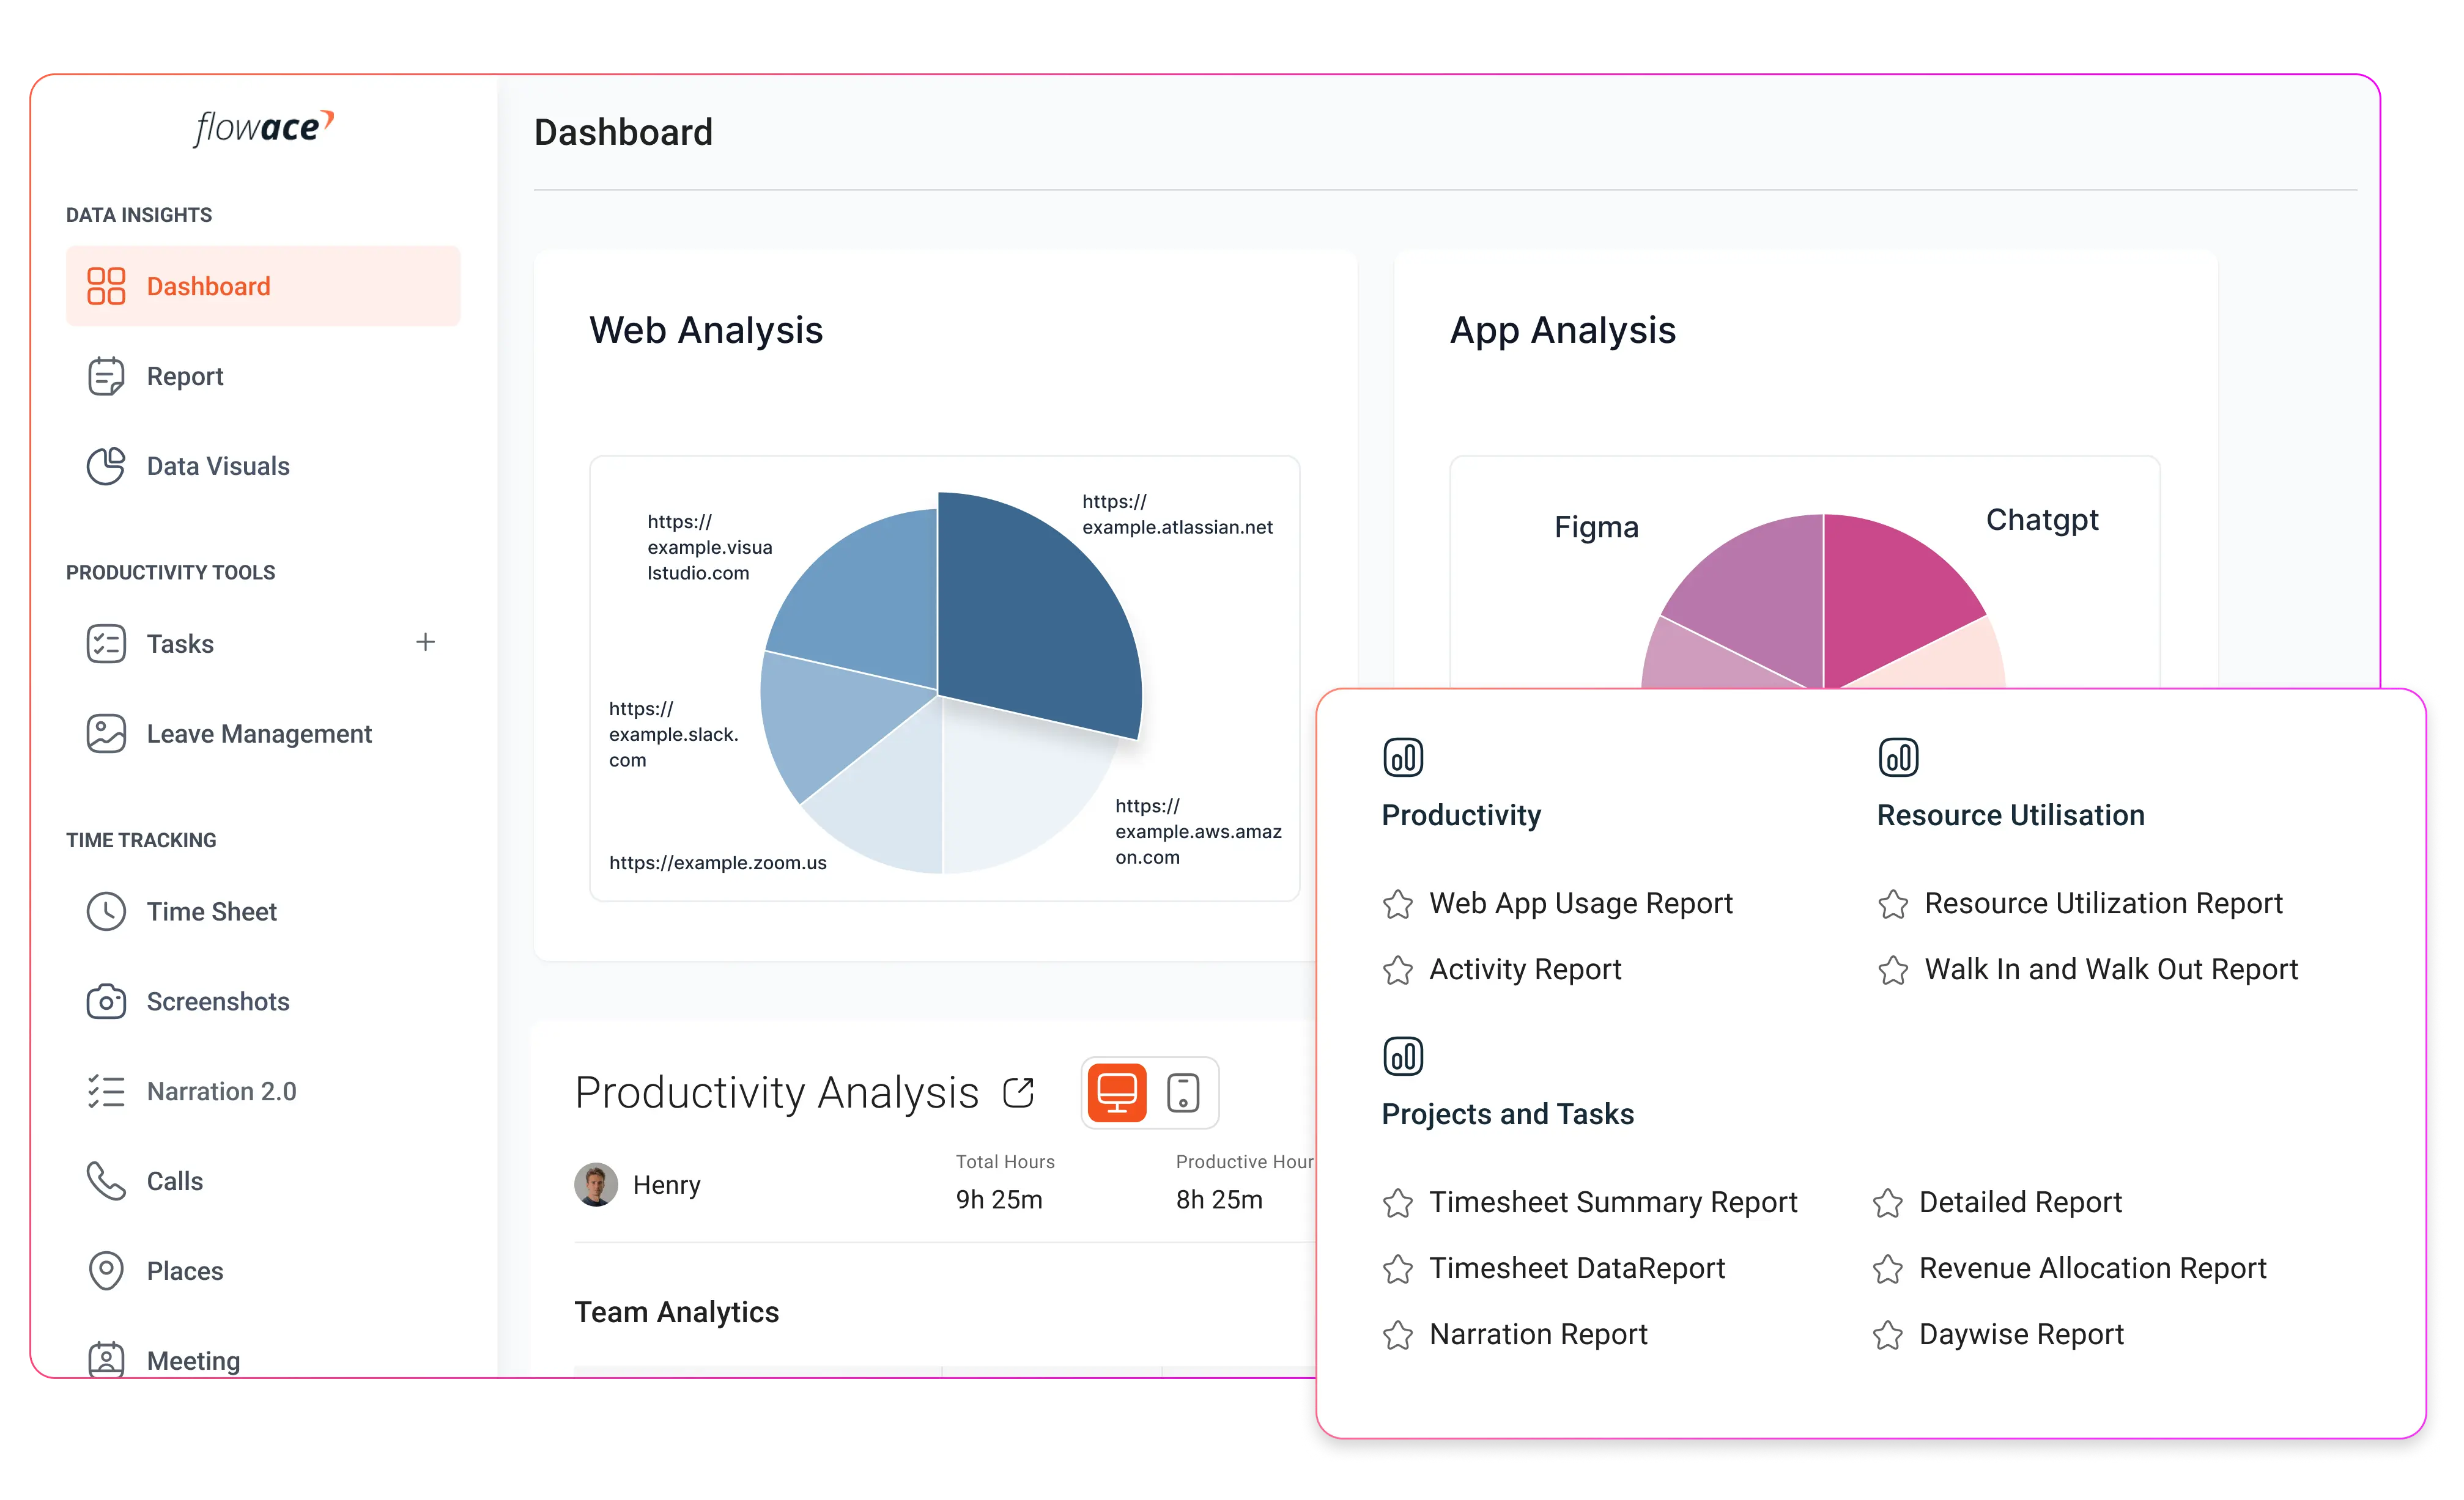
Task: Toggle star next to Activity Report
Action: [x=1399, y=969]
